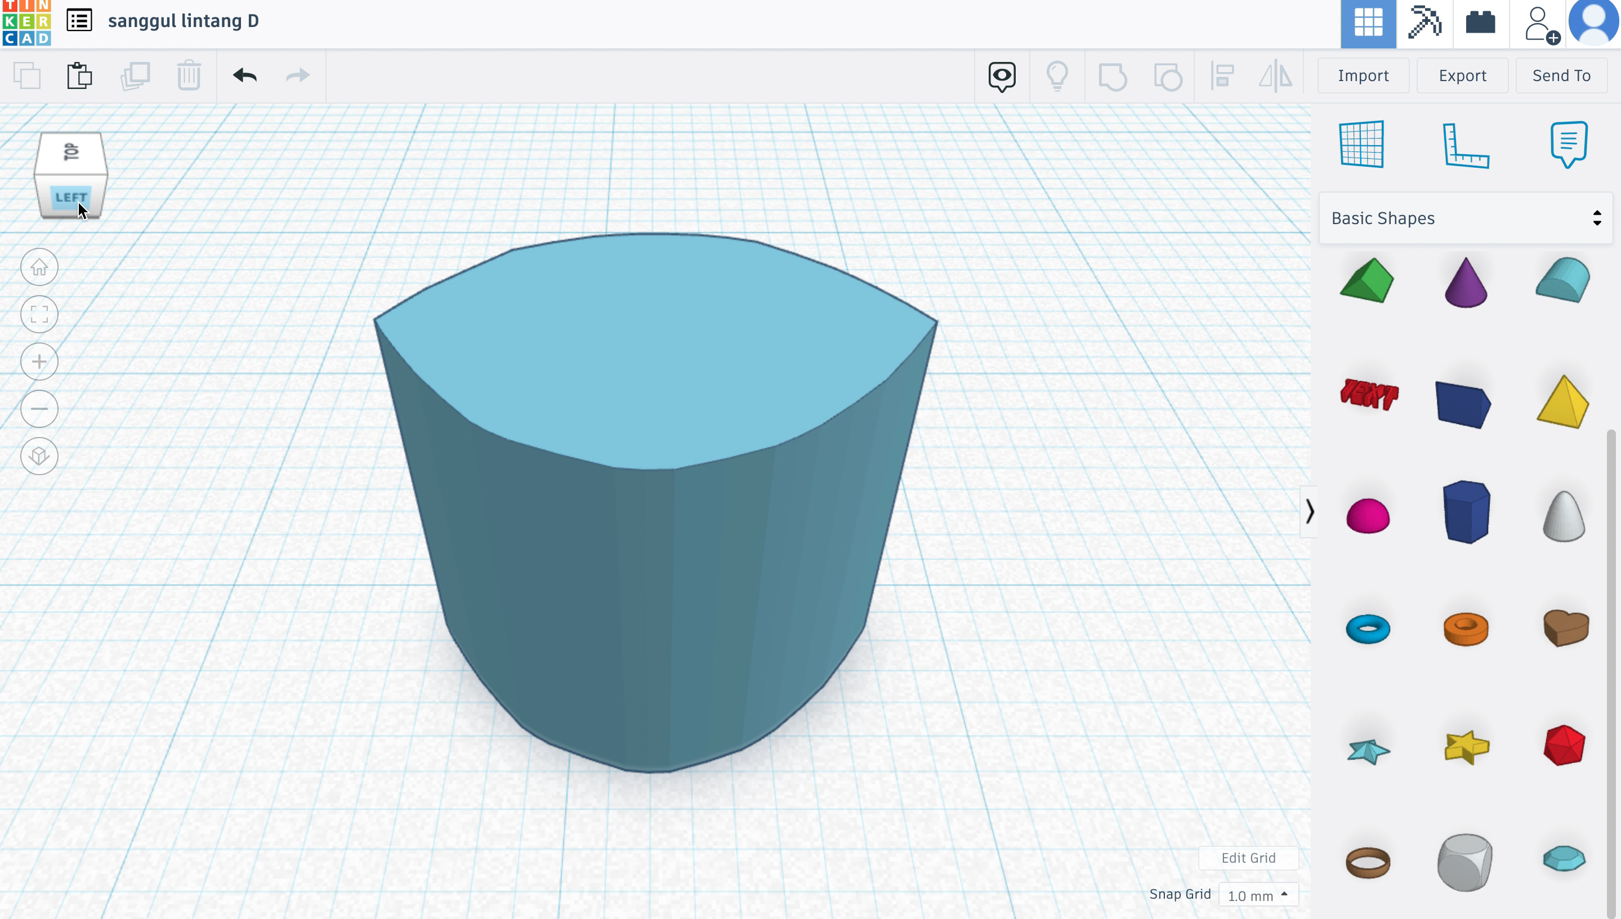This screenshot has width=1621, height=919.
Task: Toggle orthographic perspective view cube icon
Action: (39, 456)
